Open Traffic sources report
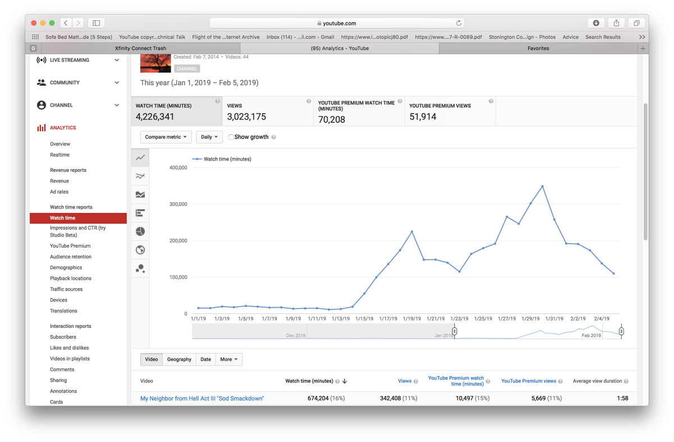This screenshot has width=674, height=442. [x=66, y=289]
